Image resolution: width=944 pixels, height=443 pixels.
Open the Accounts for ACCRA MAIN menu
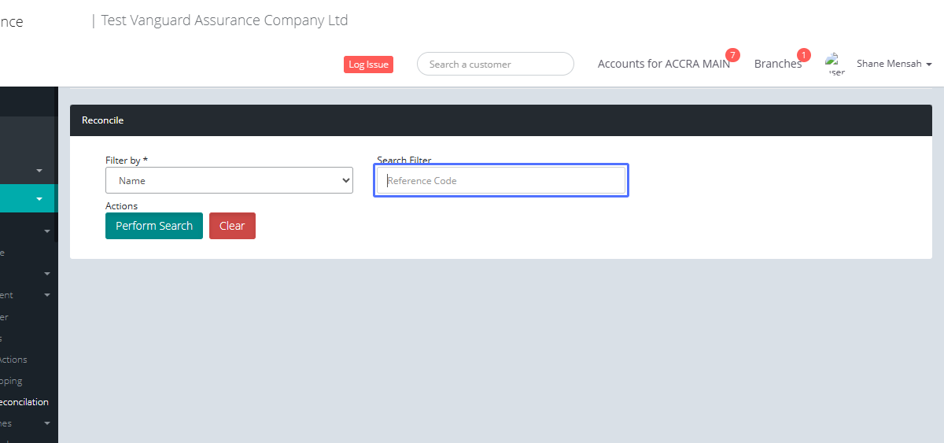[x=663, y=64]
